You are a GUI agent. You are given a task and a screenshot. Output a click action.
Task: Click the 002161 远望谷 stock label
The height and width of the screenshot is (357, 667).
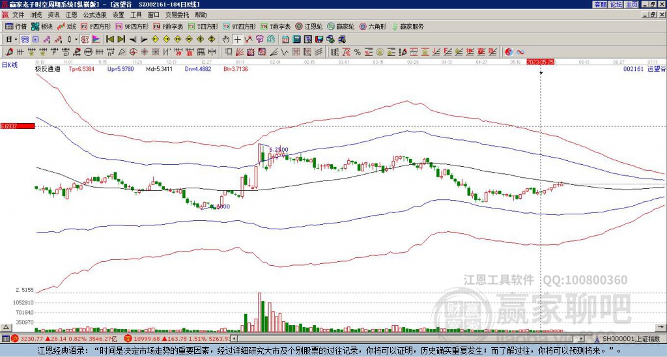(x=644, y=69)
